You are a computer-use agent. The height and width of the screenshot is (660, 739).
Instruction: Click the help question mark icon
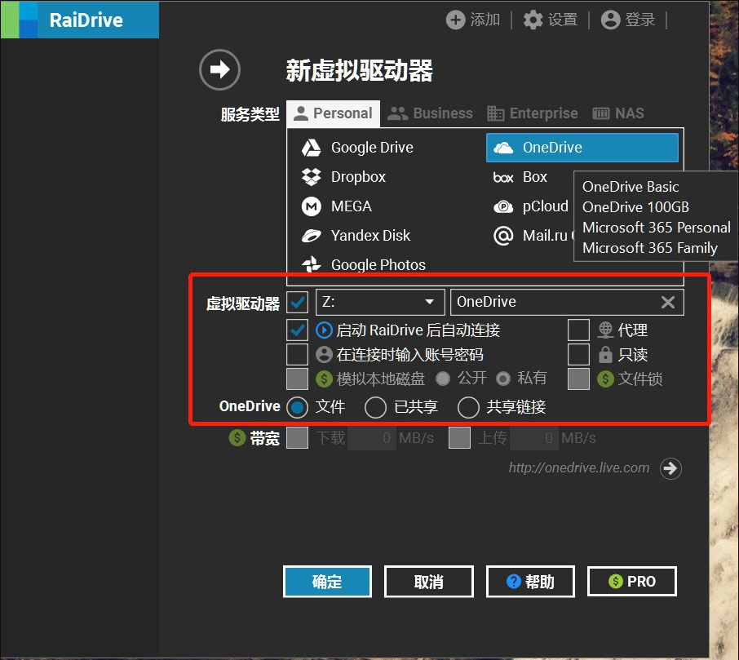(513, 581)
